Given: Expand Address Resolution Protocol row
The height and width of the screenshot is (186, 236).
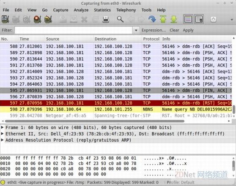Looking at the screenshot, I should (2, 140).
